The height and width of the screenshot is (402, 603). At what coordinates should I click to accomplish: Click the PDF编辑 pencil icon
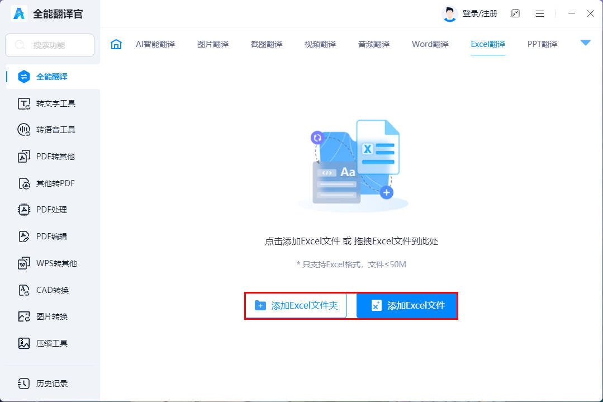[24, 236]
